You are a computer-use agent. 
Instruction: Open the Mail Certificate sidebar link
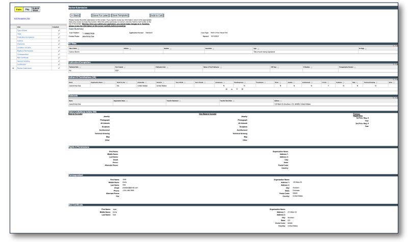(x=23, y=58)
